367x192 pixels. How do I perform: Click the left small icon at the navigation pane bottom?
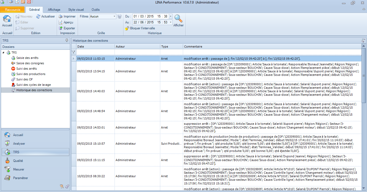62,186
